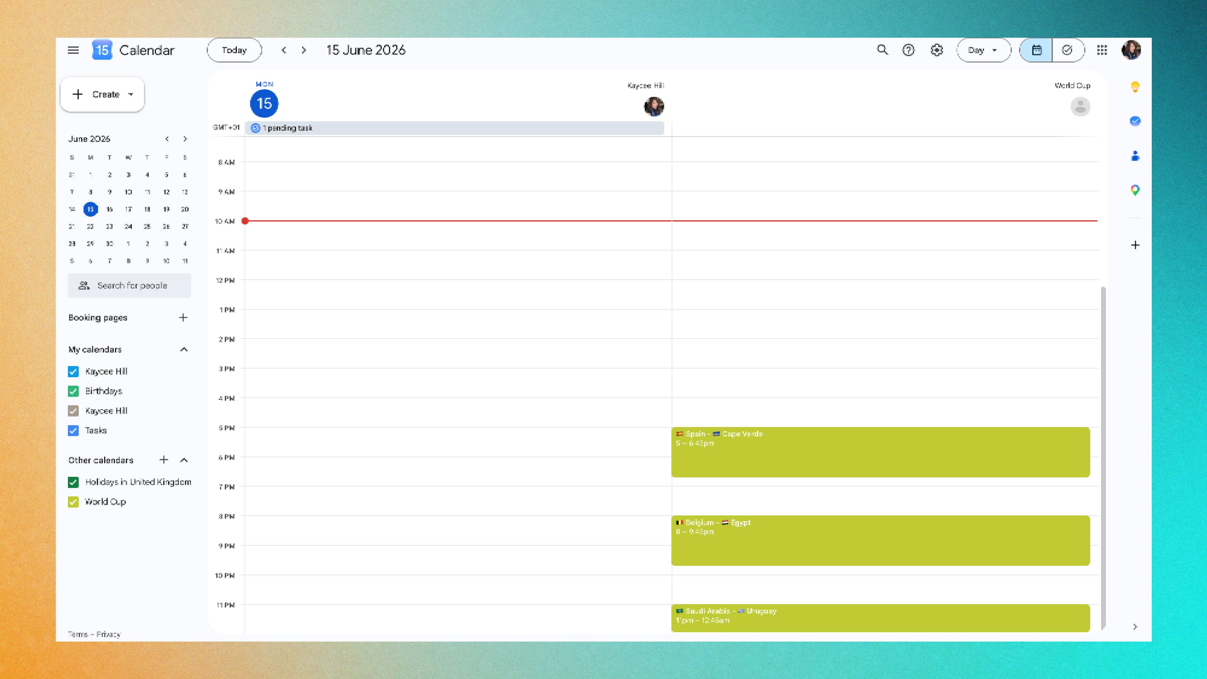Click World Cup calendar avatar in header

point(1080,106)
